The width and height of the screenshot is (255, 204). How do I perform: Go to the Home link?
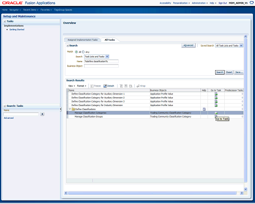5,10
